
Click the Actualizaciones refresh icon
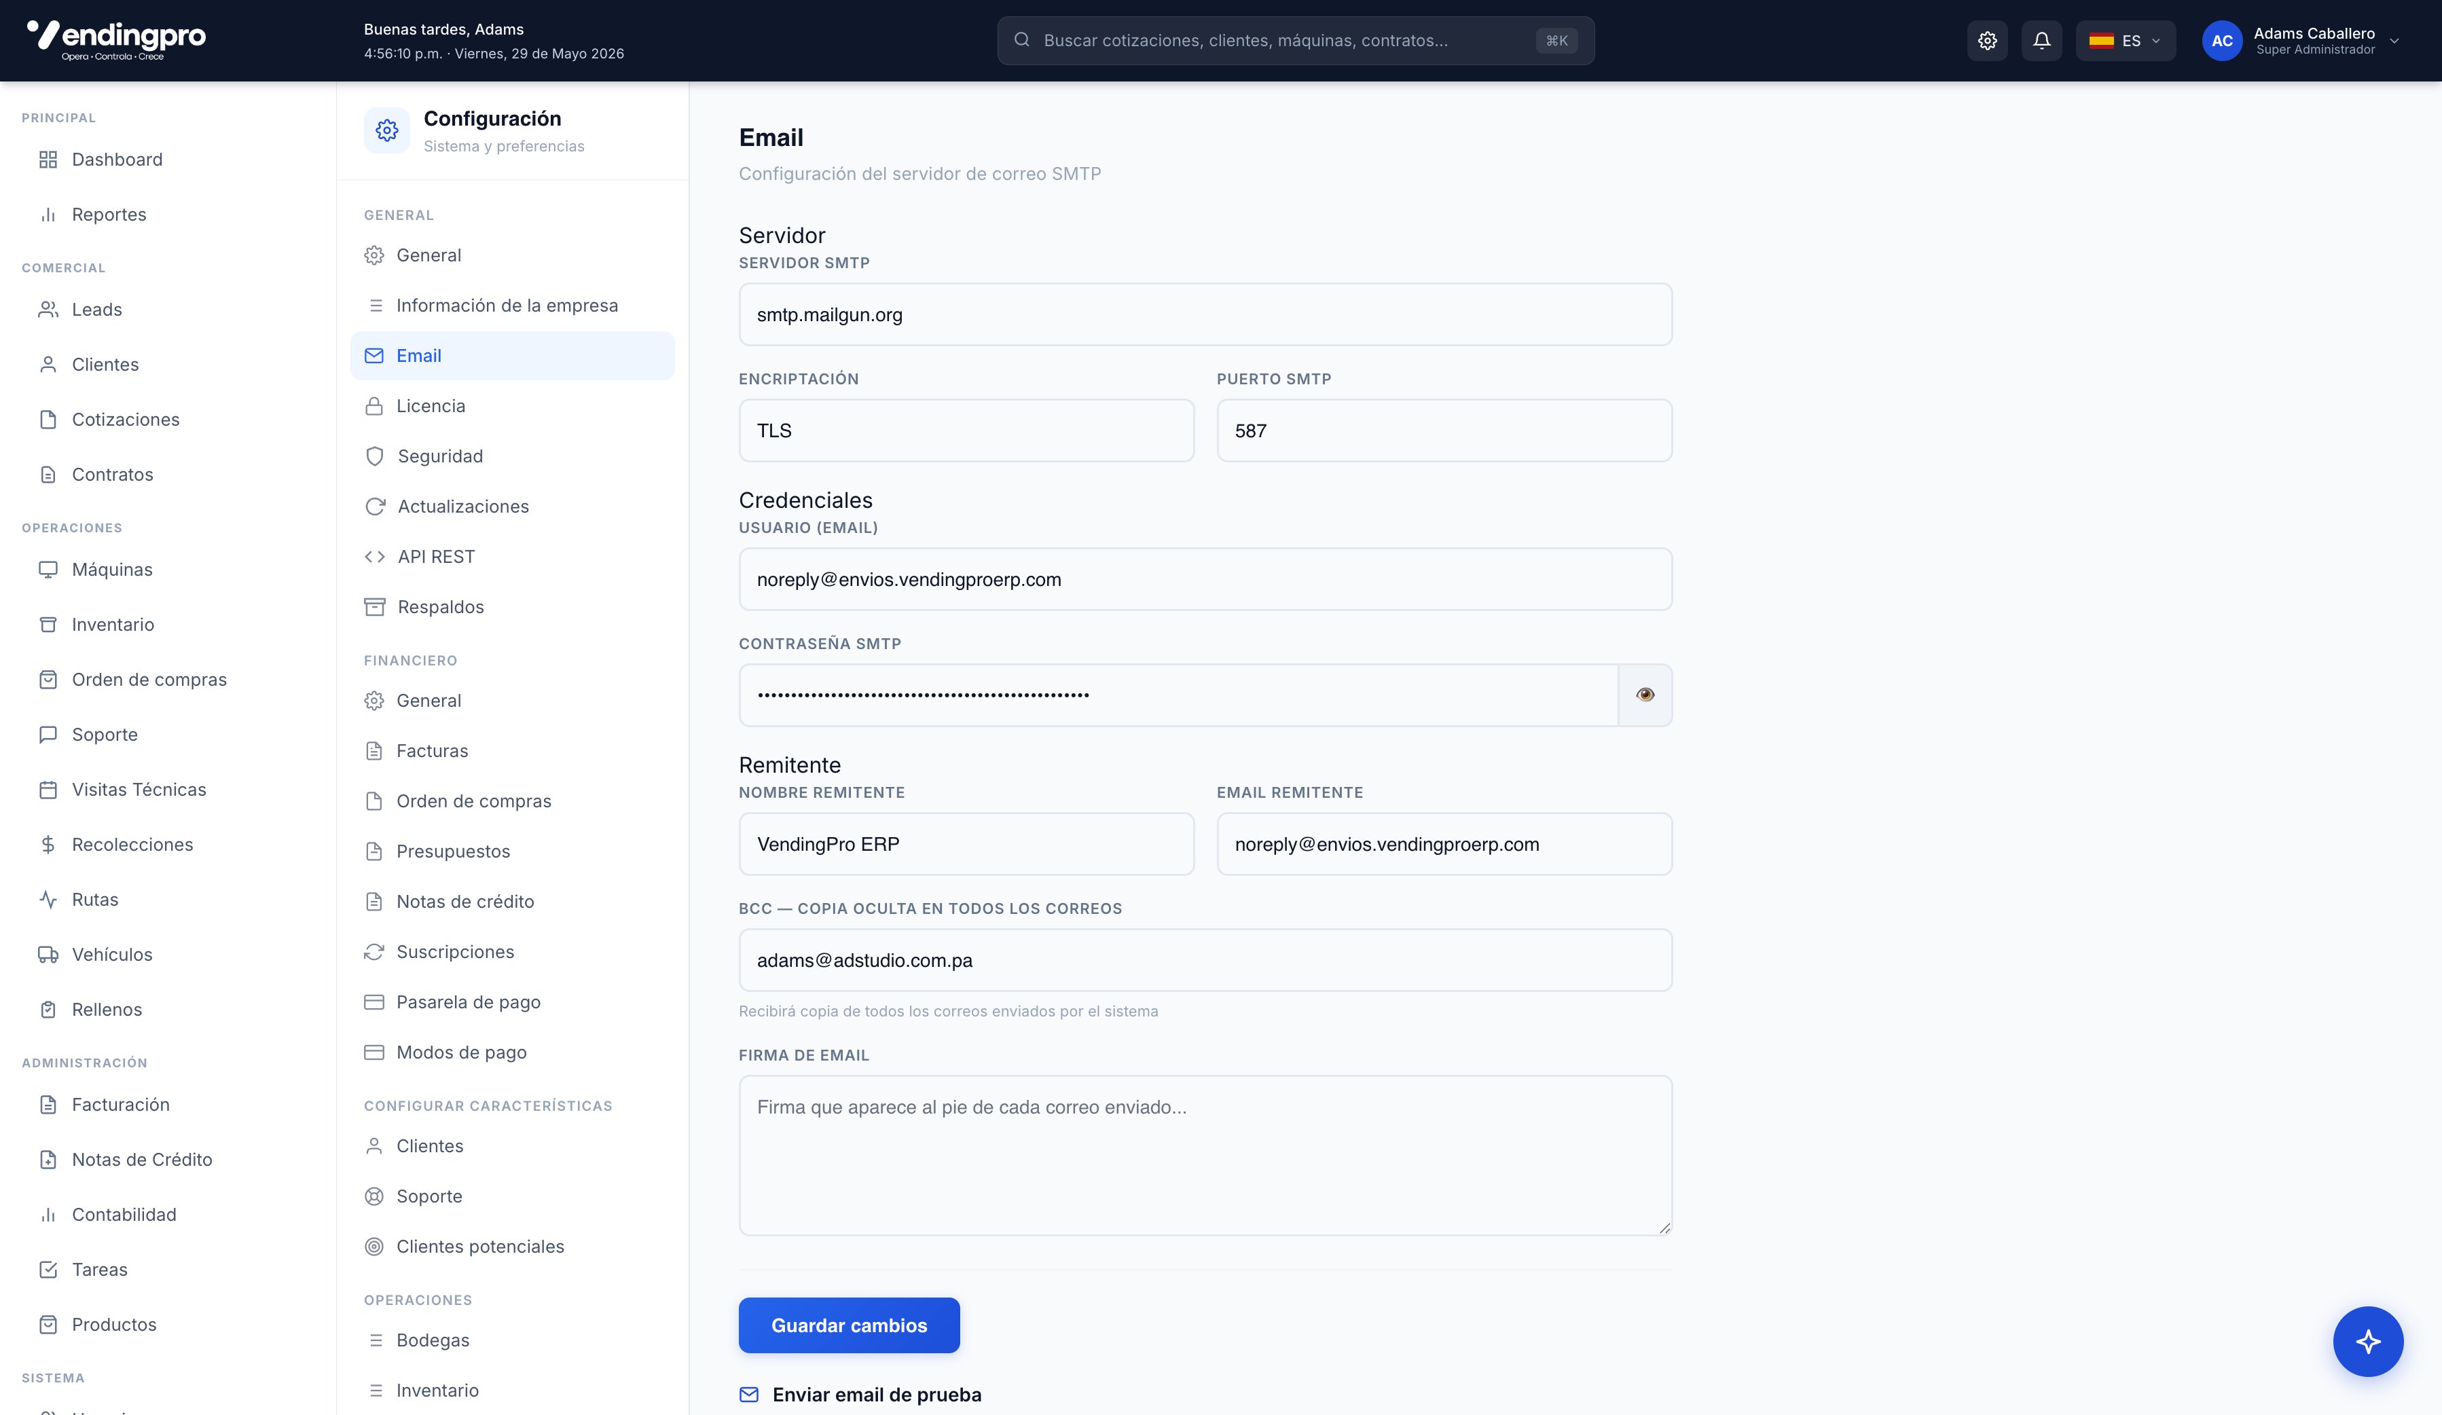pos(374,507)
